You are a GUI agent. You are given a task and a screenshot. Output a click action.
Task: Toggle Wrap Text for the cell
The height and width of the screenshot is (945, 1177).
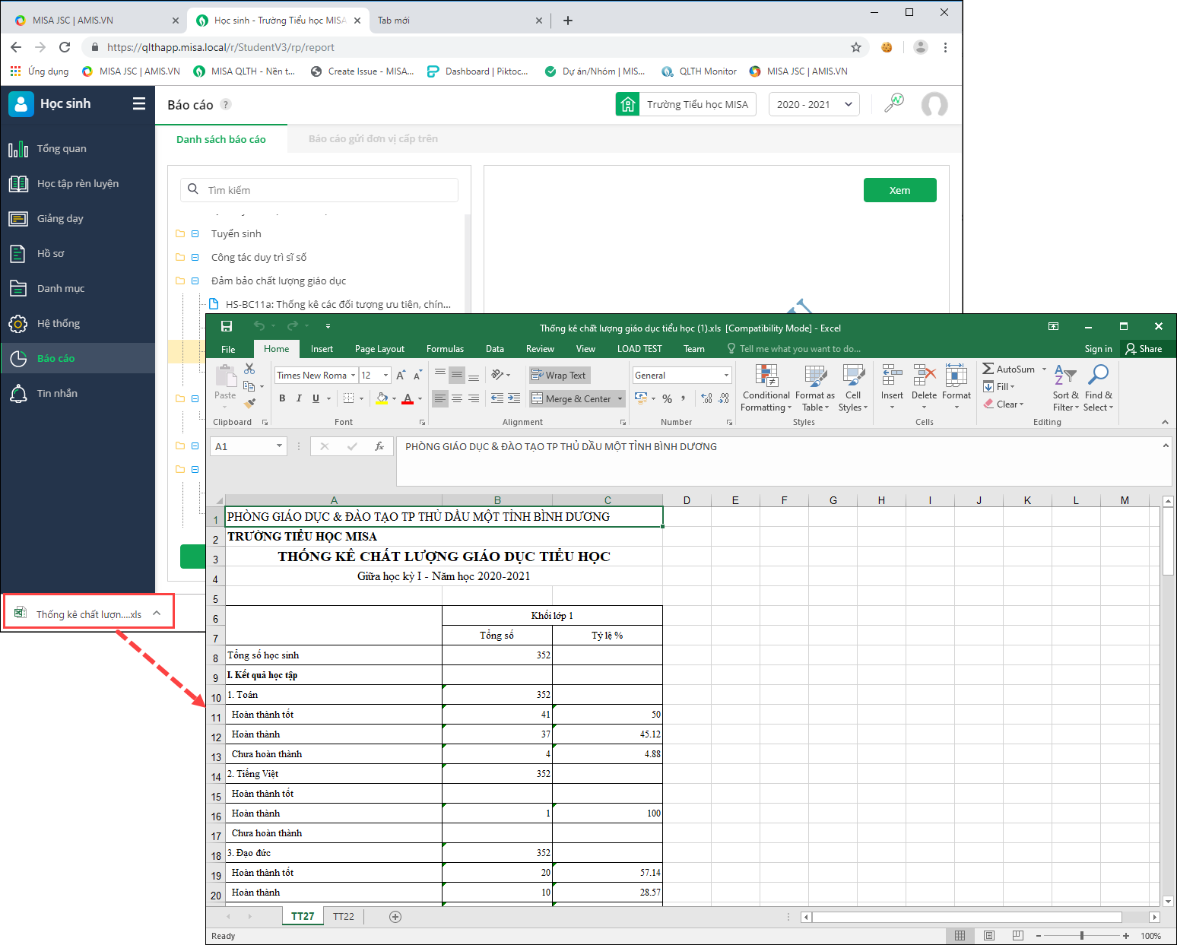coord(560,376)
